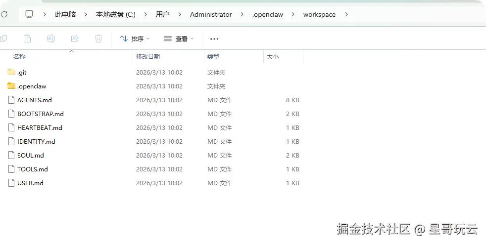Click the MD 文件 type of TOOLS.md

point(219,169)
